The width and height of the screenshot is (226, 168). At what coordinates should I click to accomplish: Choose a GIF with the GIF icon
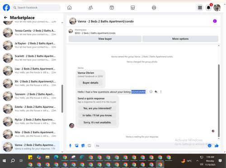point(89,145)
